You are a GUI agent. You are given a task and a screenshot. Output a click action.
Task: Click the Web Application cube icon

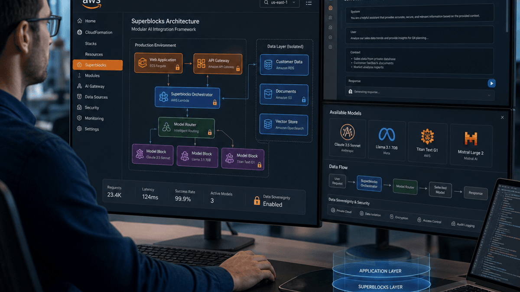(x=143, y=63)
